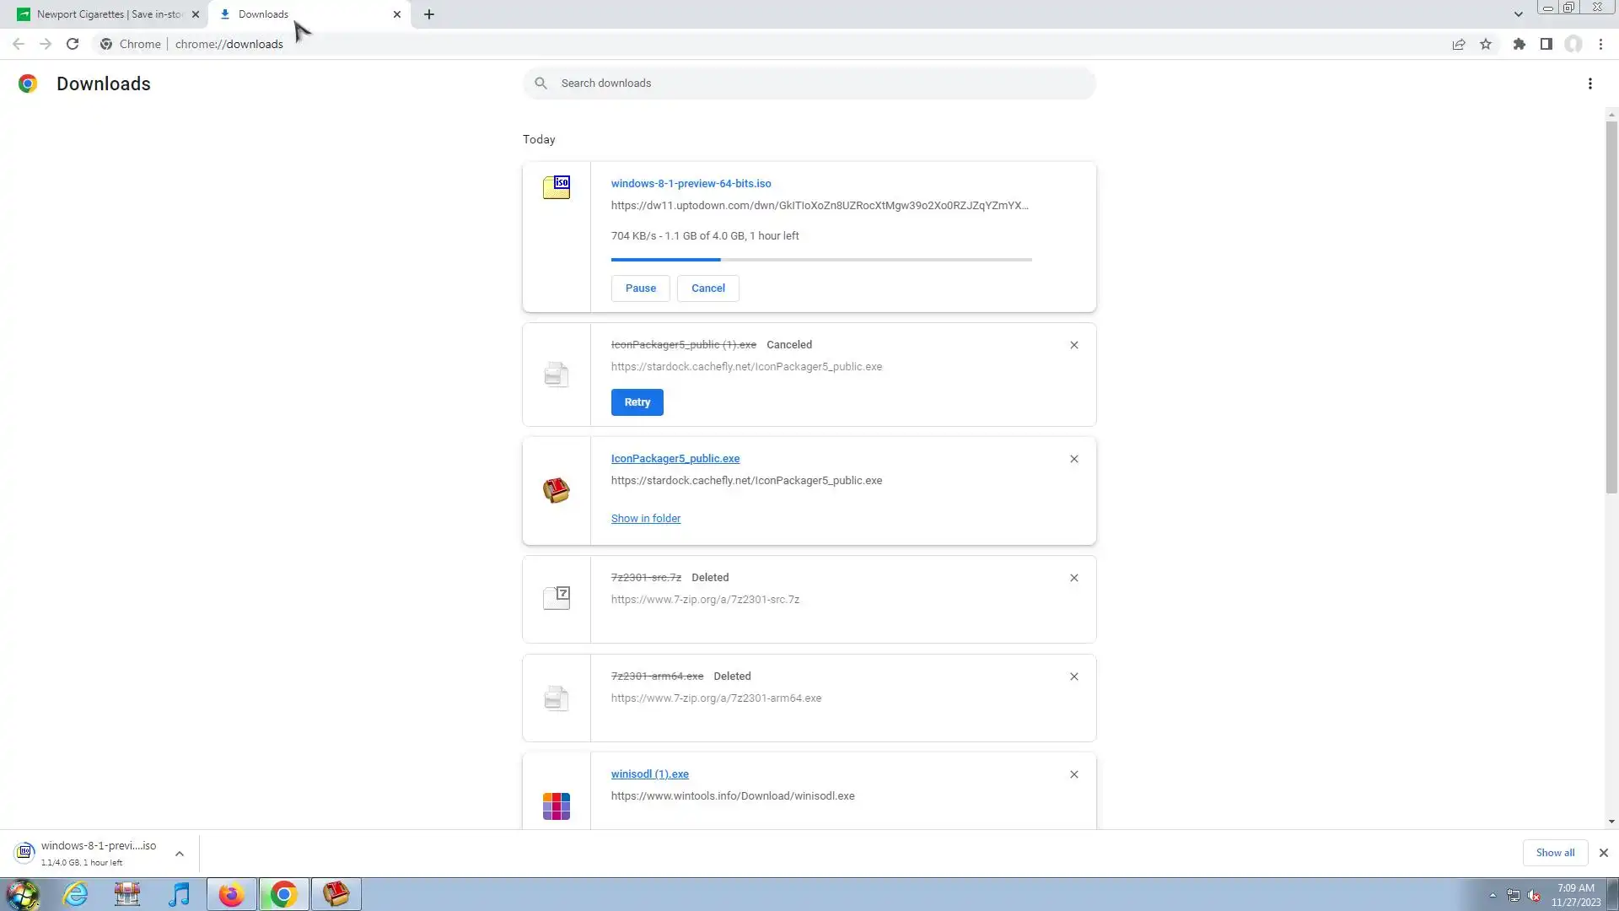Pause the windows-8-1 ISO download

coord(640,288)
